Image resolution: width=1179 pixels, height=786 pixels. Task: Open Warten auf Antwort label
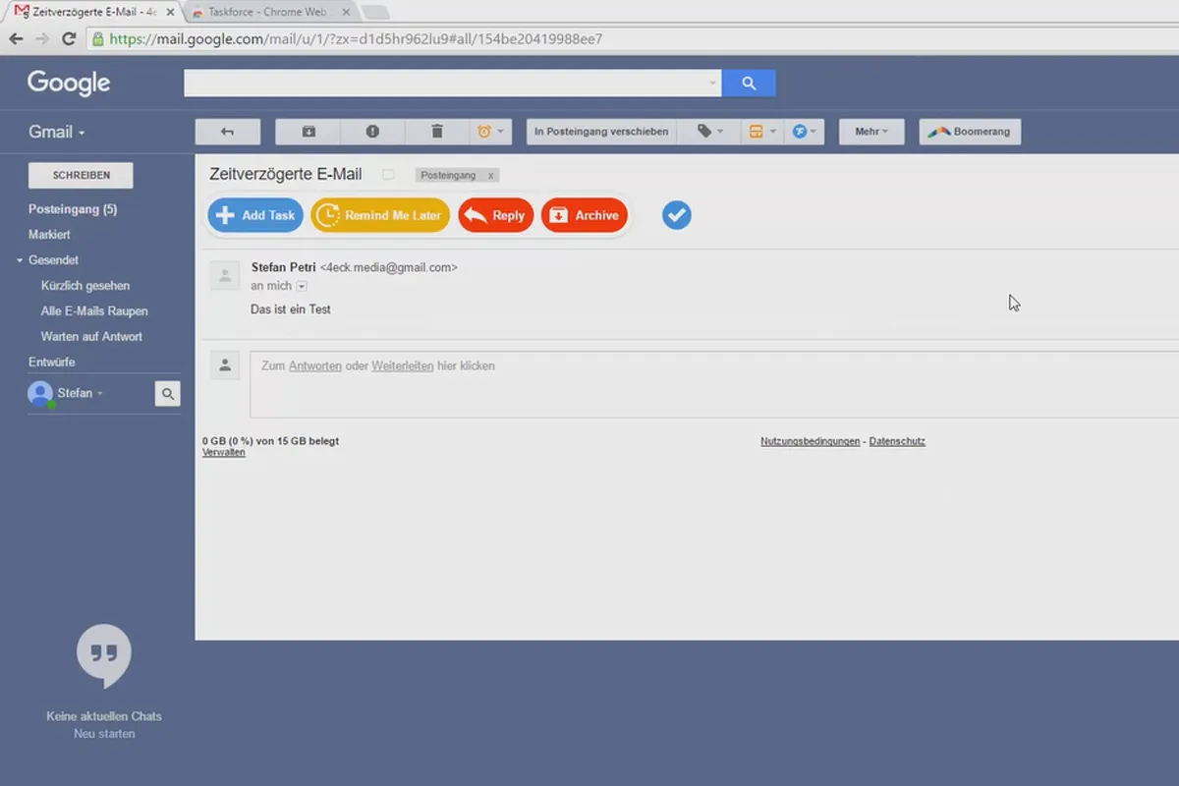[x=91, y=337]
